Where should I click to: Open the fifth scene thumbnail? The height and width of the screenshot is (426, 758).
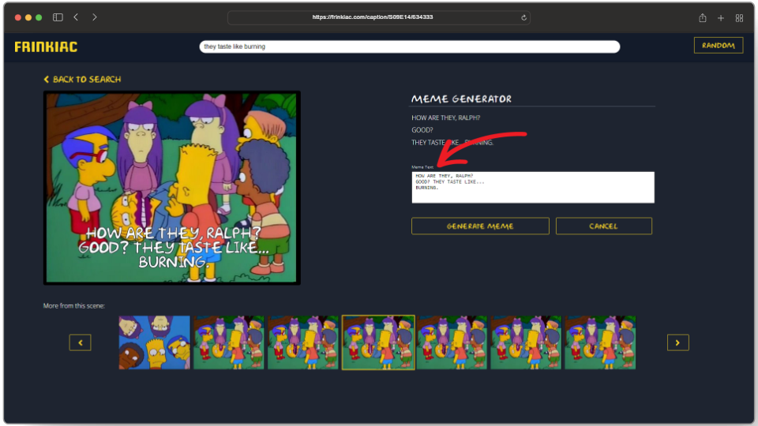pos(452,343)
